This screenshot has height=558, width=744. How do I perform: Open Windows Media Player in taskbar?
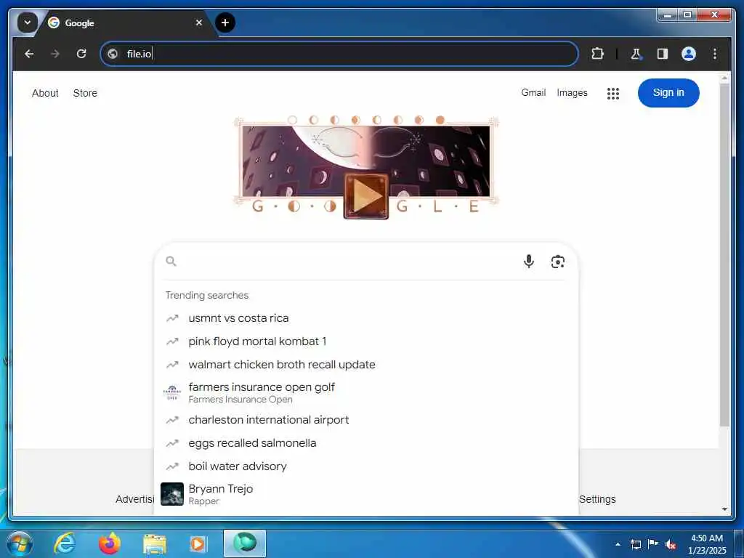tap(198, 544)
